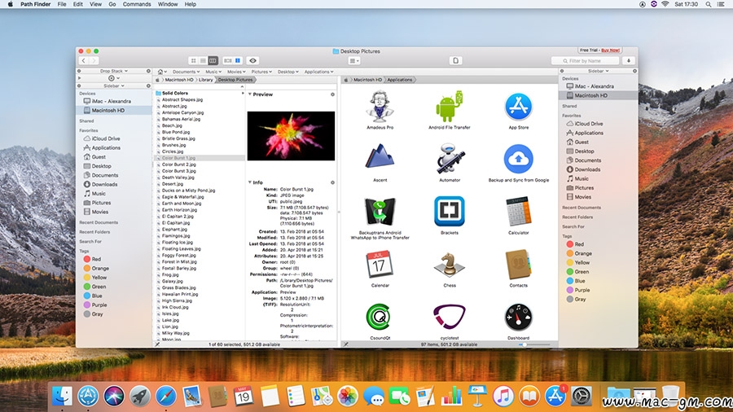Open the Applications shelf dropdown
Image resolution: width=733 pixels, height=412 pixels.
(318, 72)
